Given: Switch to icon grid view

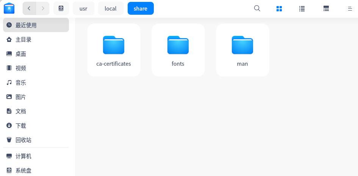Looking at the screenshot, I should point(279,9).
